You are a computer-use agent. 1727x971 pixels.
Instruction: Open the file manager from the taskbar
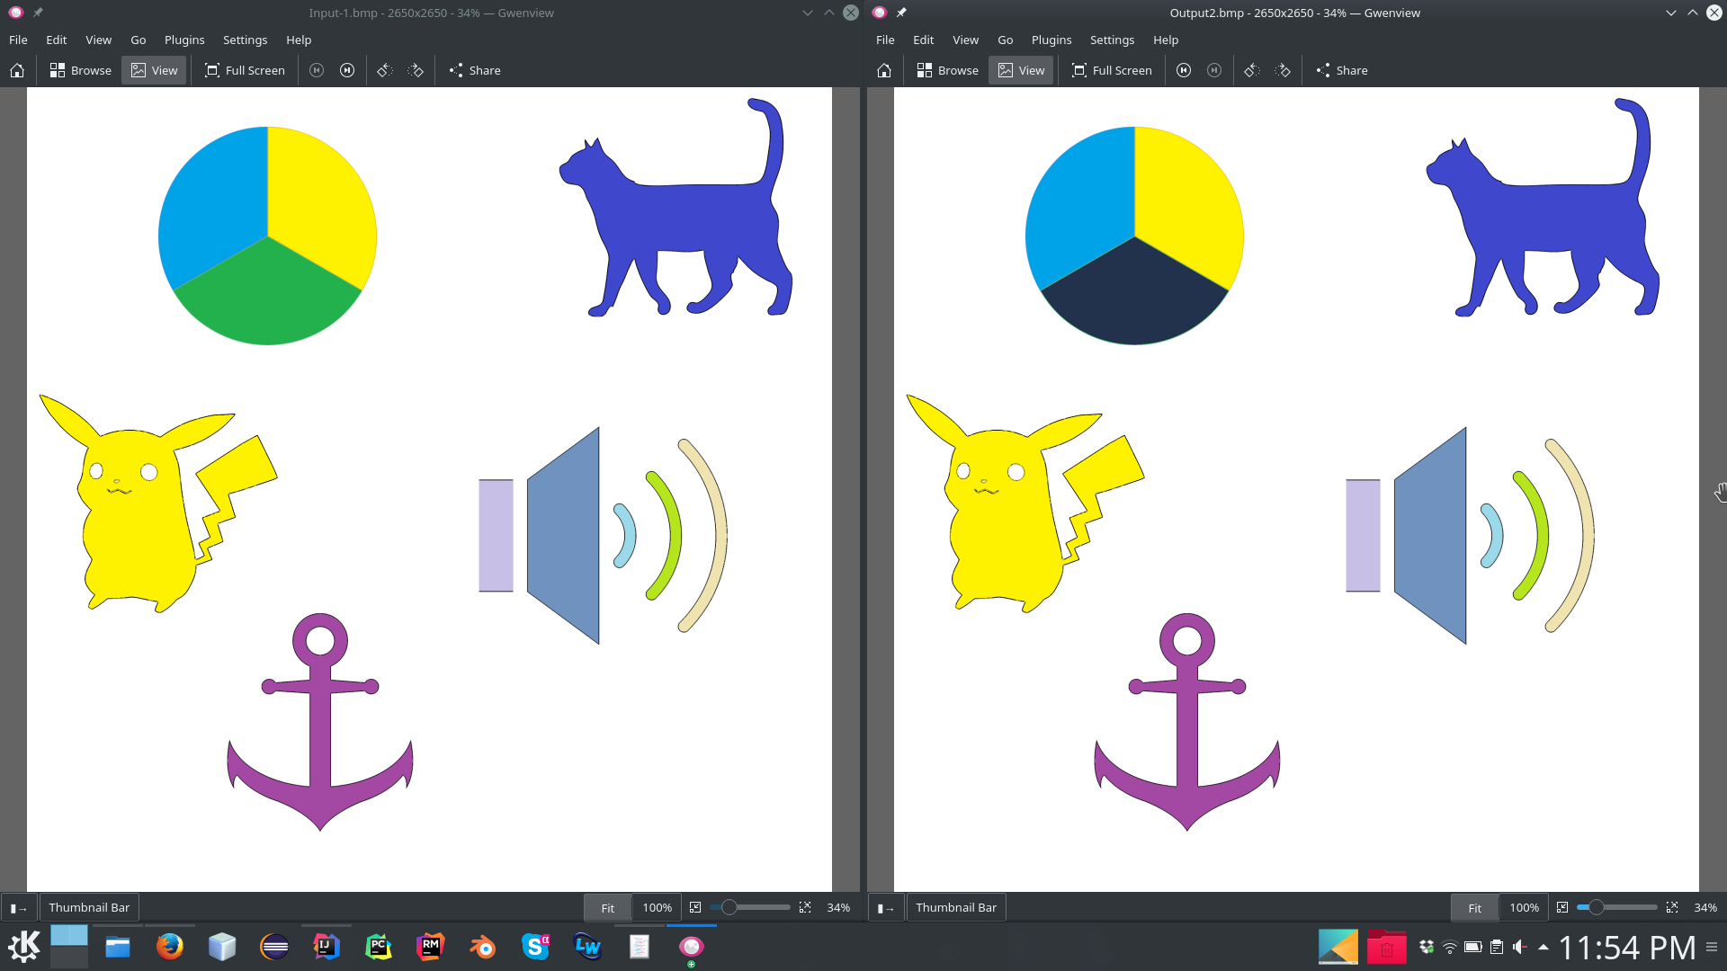pos(117,947)
